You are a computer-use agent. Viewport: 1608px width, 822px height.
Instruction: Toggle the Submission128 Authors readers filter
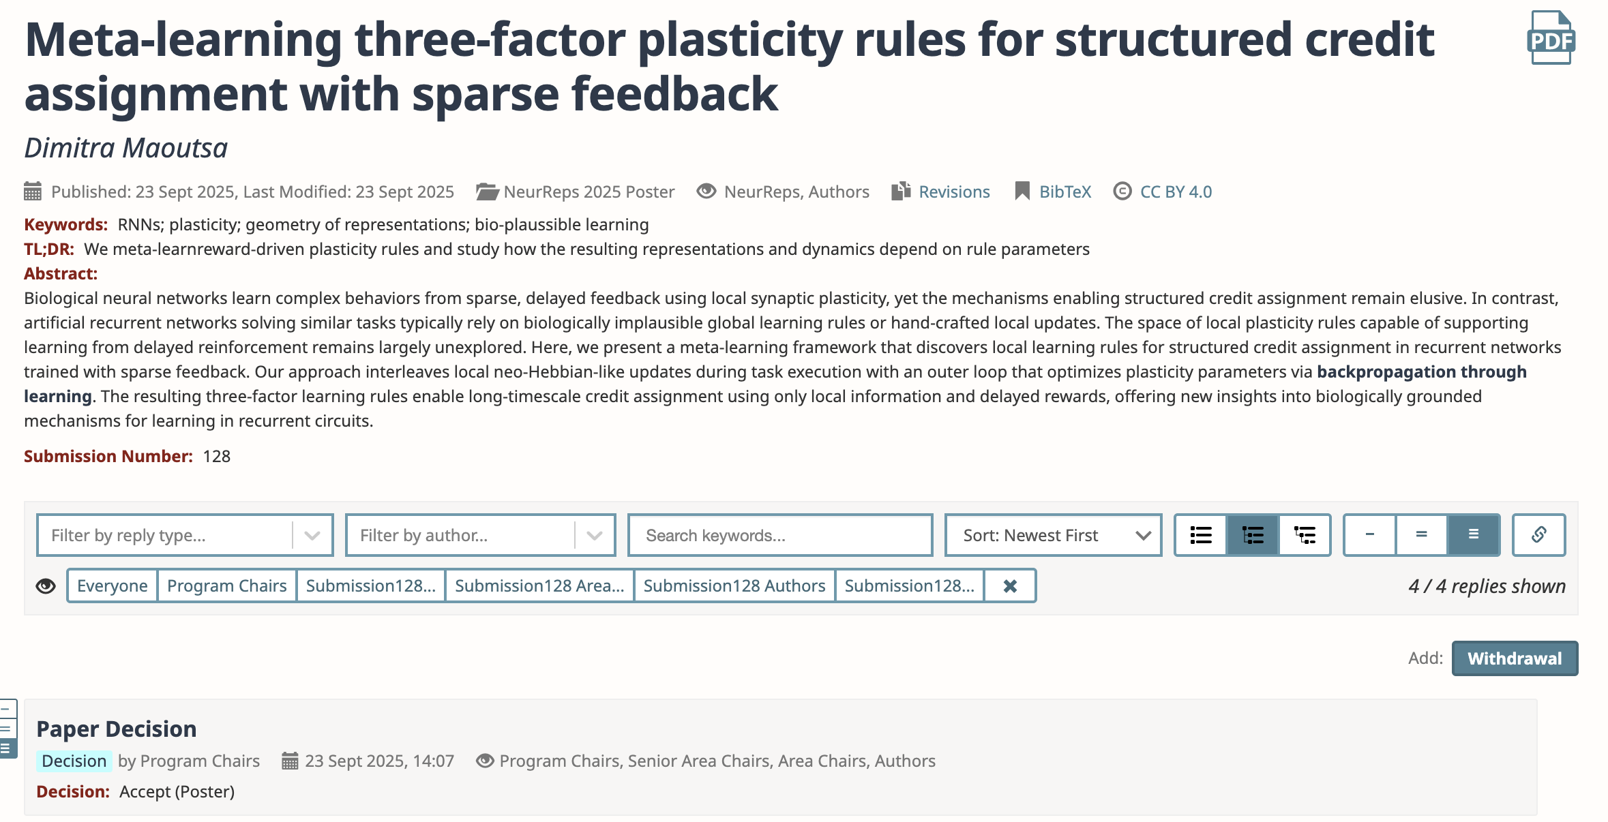(734, 585)
